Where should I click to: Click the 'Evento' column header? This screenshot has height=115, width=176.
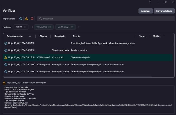pos(77,36)
